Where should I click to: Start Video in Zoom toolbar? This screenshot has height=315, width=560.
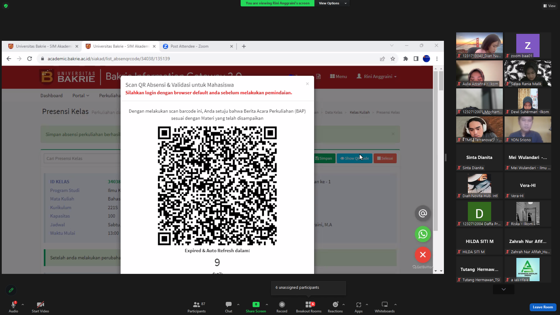click(40, 307)
